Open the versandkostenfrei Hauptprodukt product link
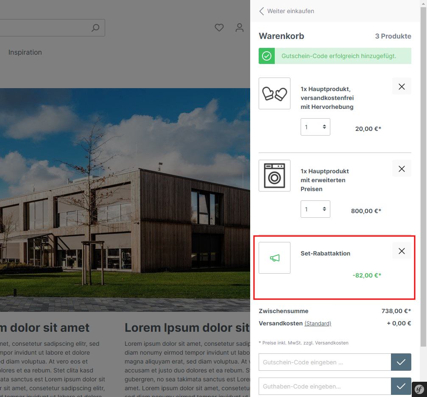The image size is (427, 397). pos(327,98)
